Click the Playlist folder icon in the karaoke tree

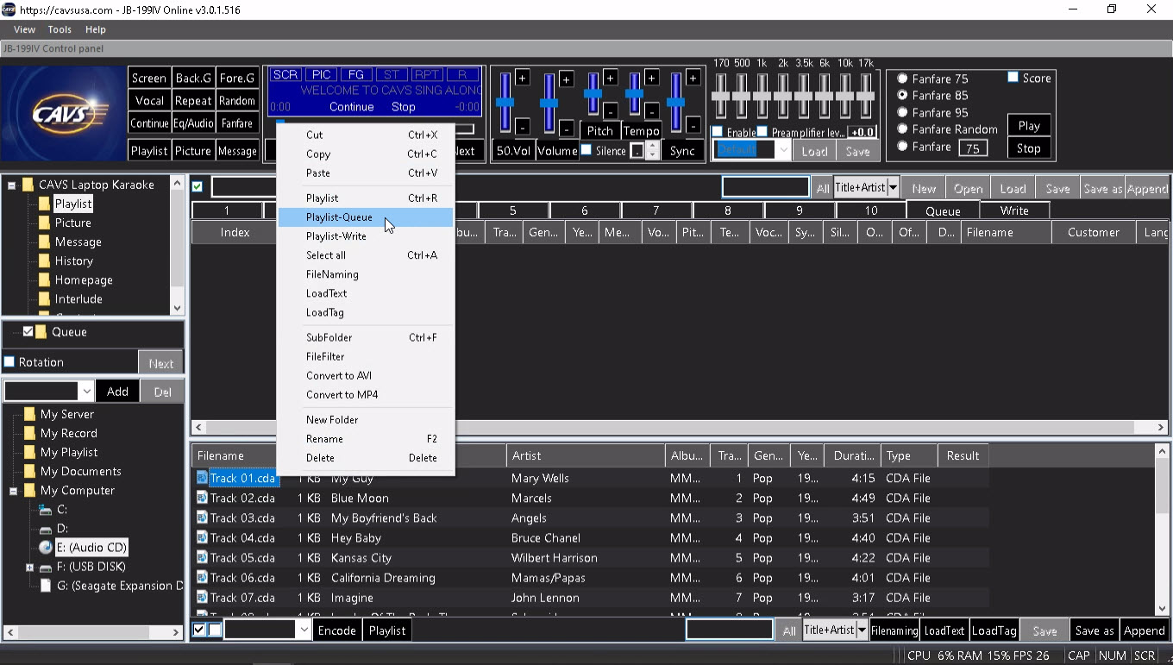point(44,204)
